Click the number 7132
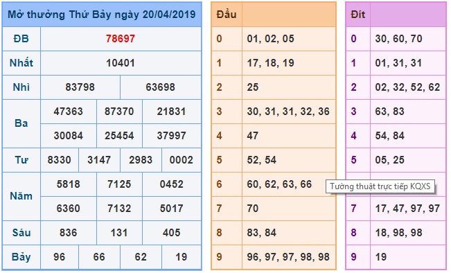The height and width of the screenshot is (273, 451). (119, 209)
